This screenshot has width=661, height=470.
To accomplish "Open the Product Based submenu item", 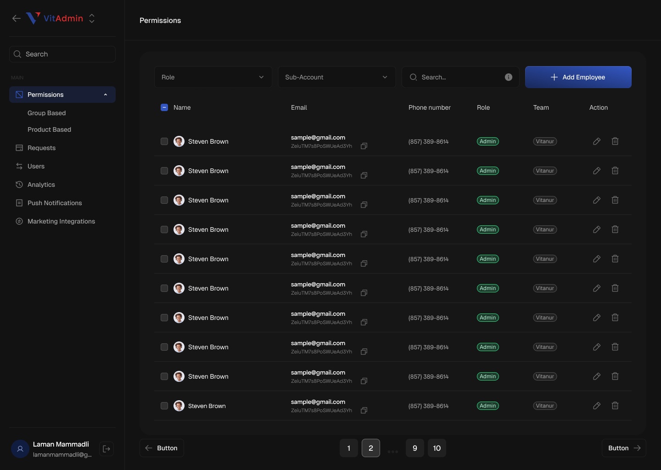I will [49, 129].
